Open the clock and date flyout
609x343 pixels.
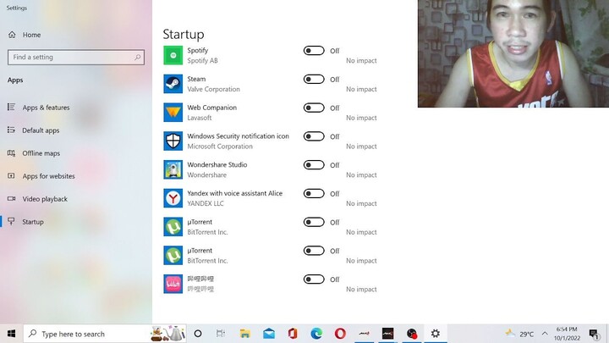pyautogui.click(x=567, y=334)
